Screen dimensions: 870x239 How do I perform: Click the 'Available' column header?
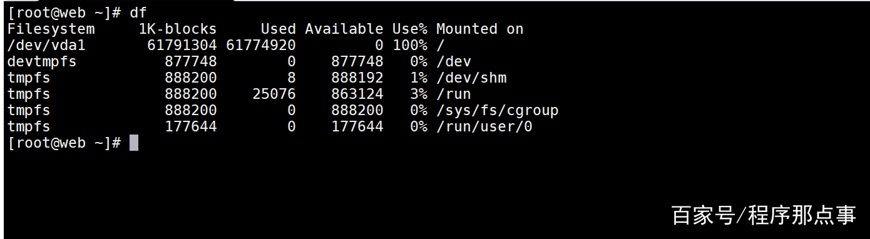pos(344,29)
